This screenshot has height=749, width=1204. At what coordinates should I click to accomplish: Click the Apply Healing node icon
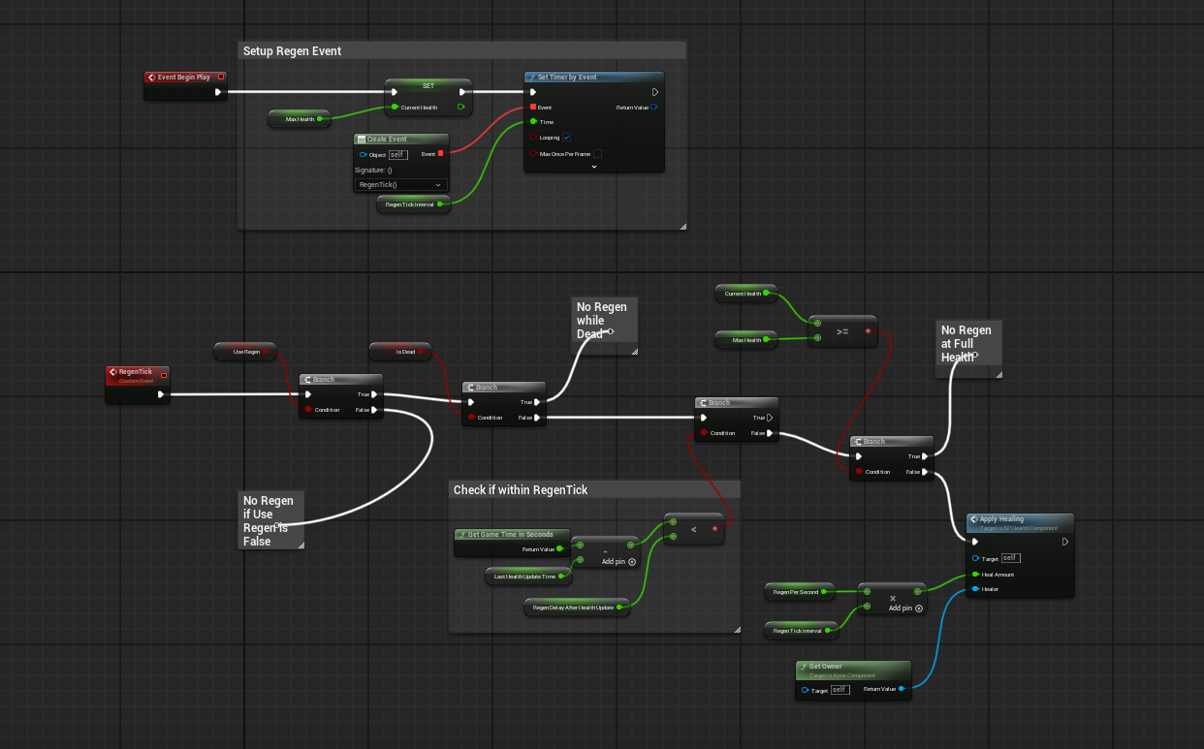coord(973,519)
